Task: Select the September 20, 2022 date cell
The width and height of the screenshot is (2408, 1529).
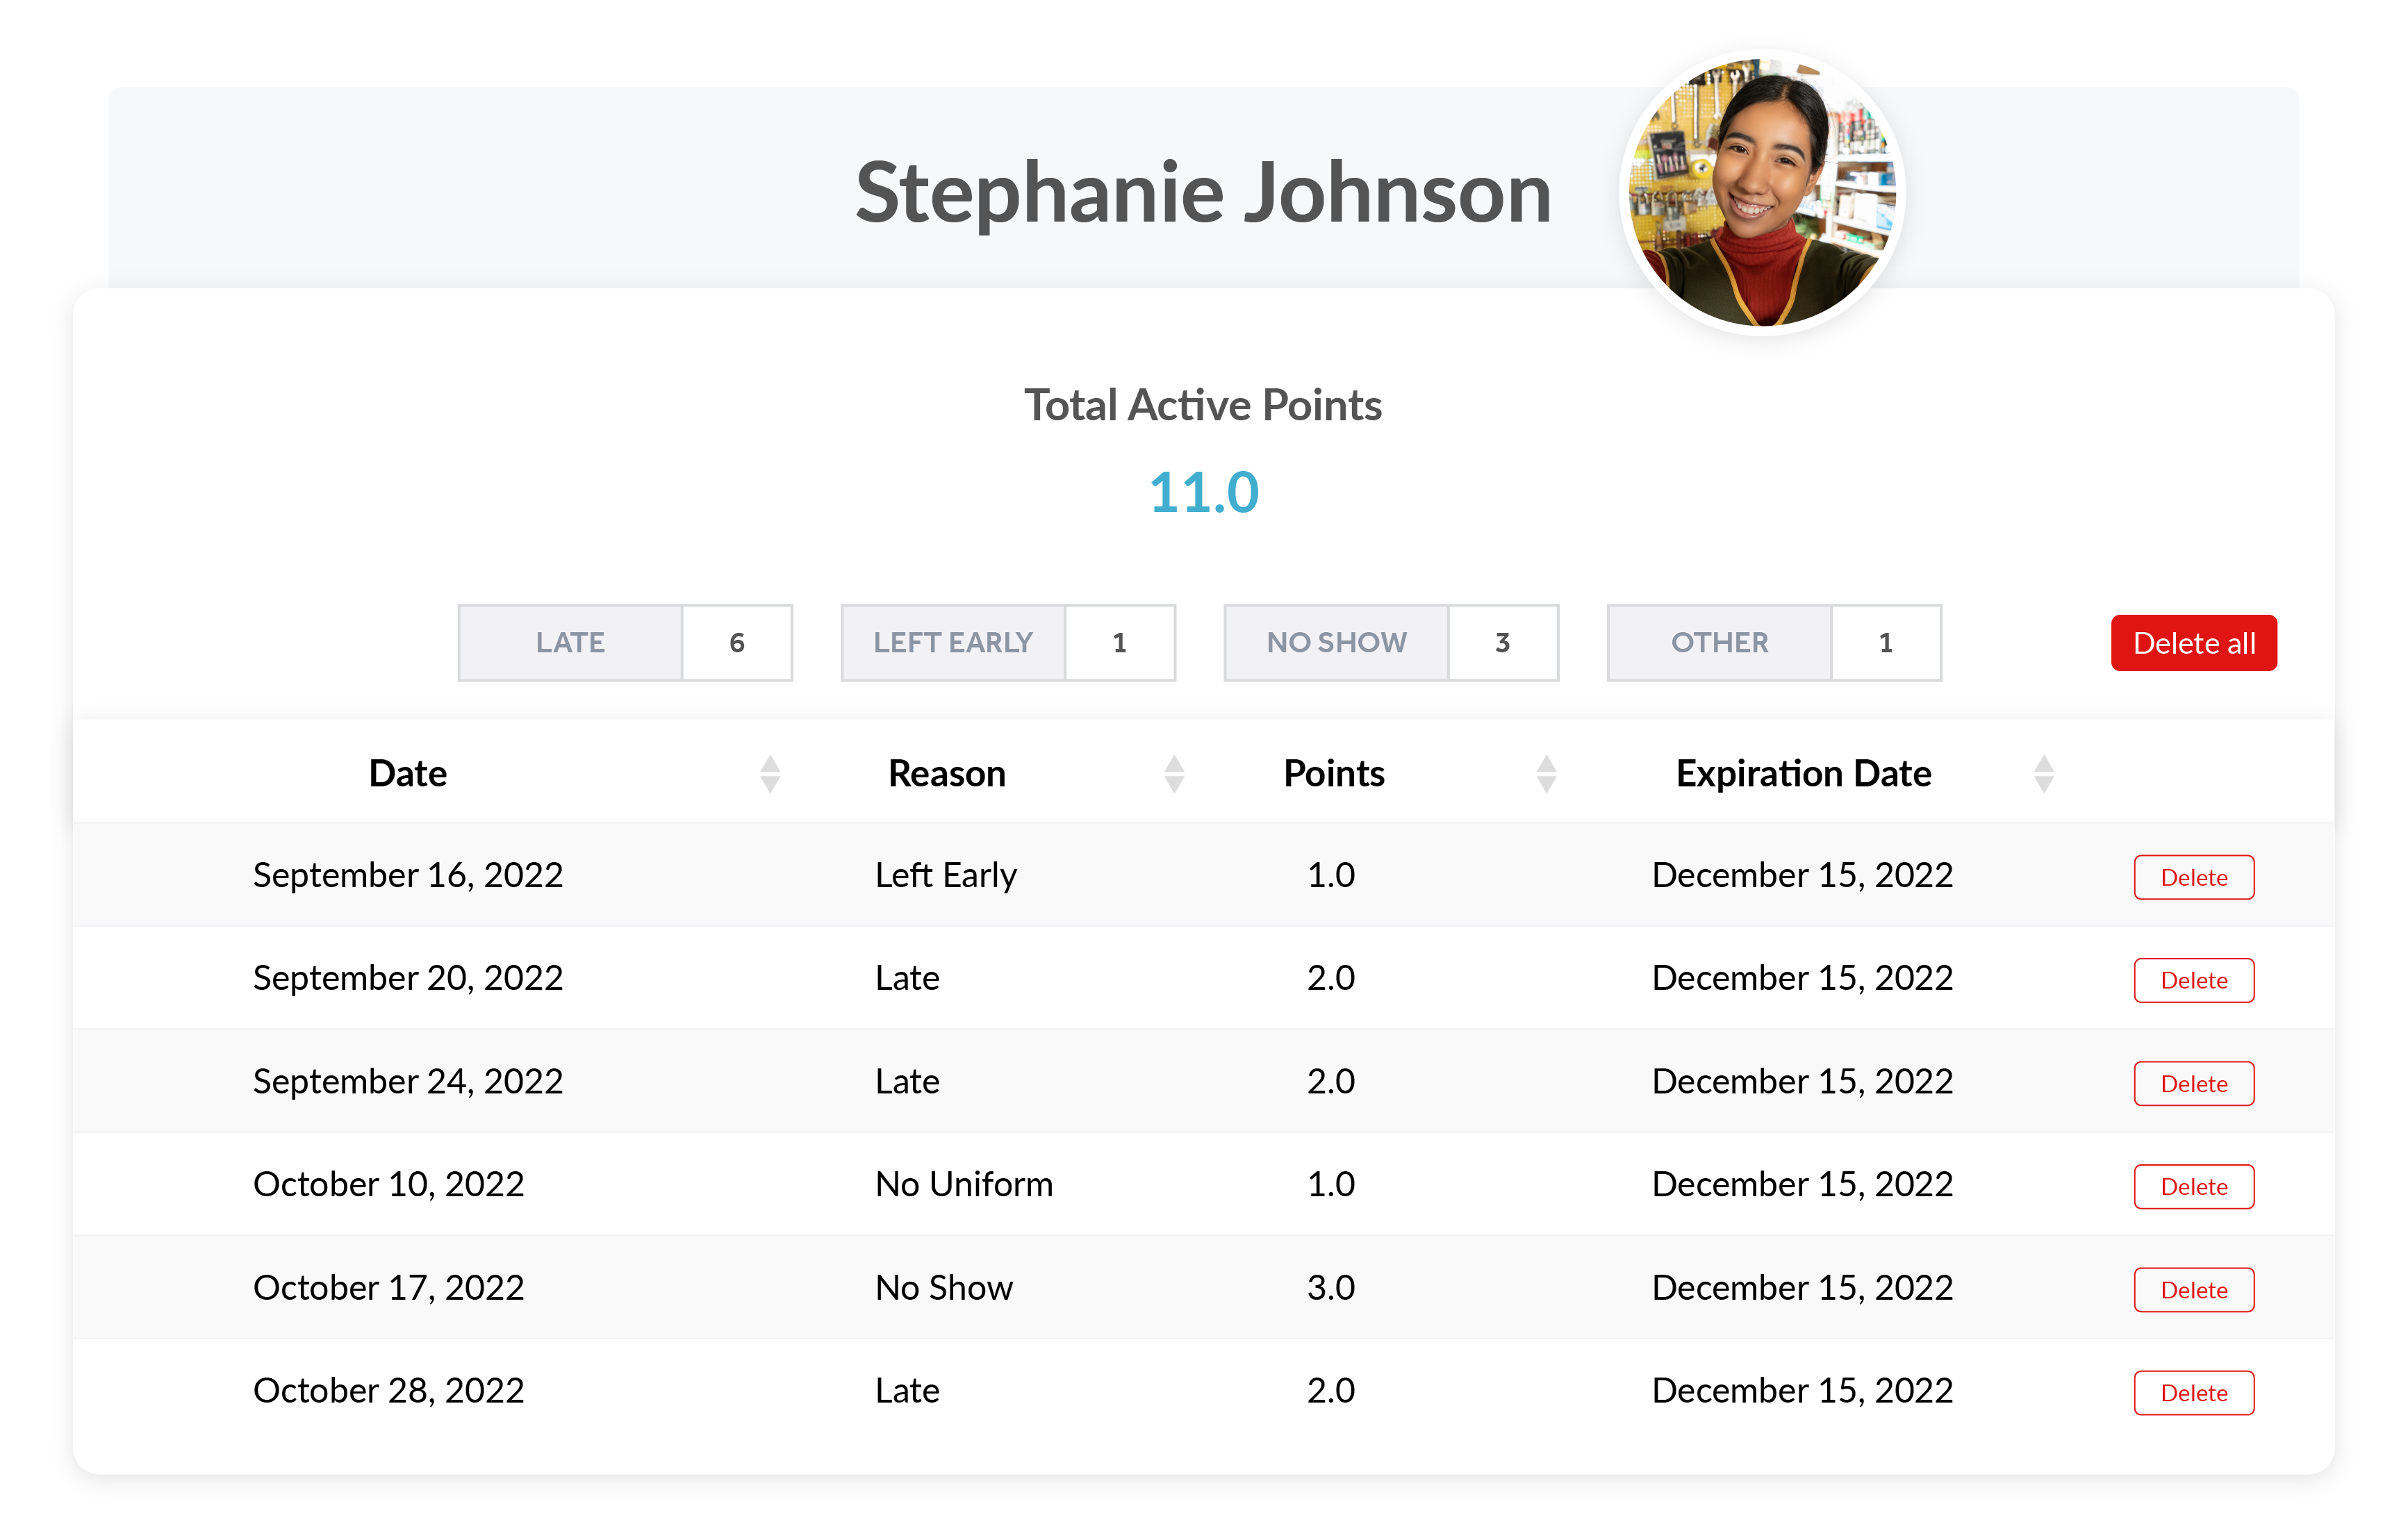Action: (408, 979)
